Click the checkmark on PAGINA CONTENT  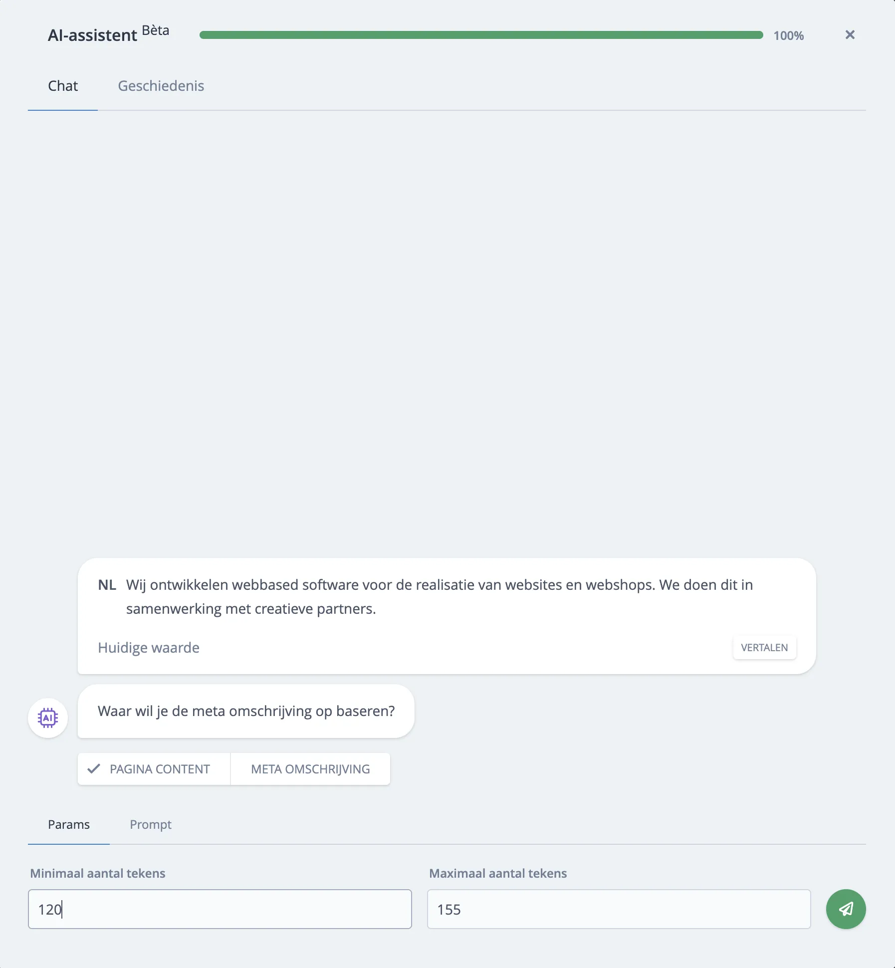coord(94,768)
